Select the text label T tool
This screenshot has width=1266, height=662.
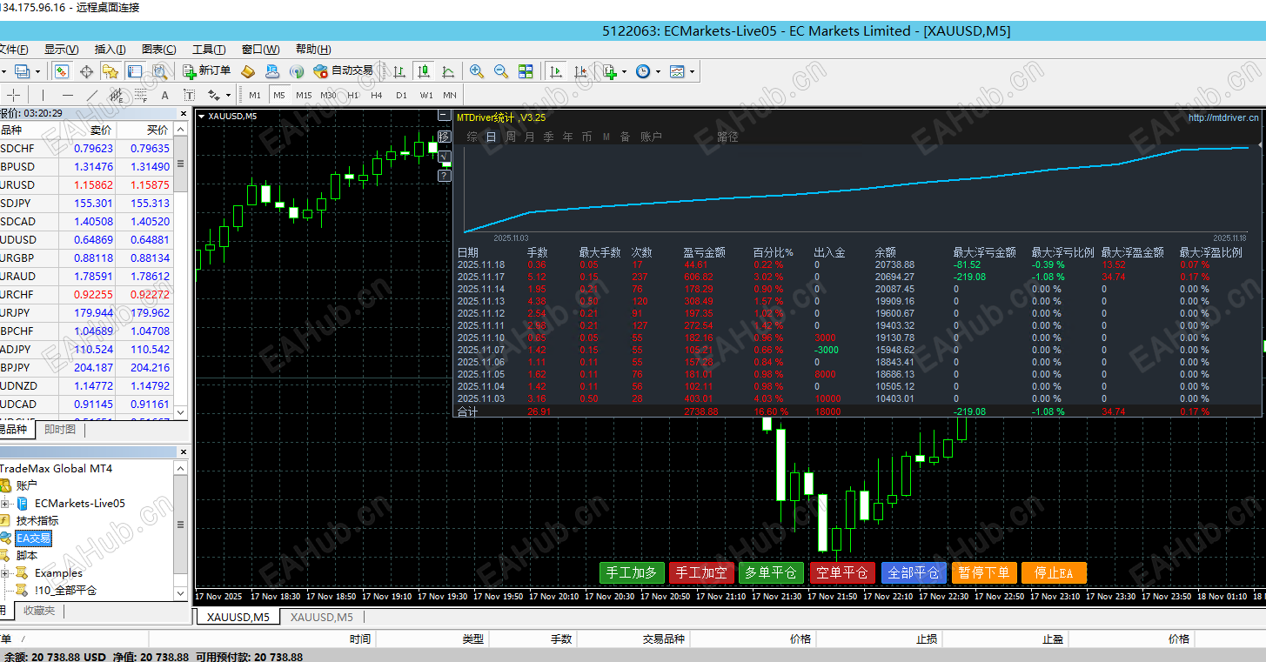(x=189, y=95)
